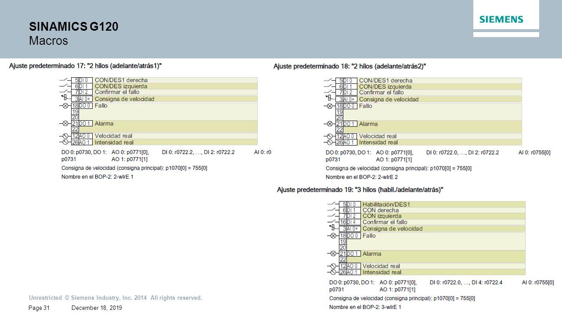Click "CON/DES izquierda" row in macro 17

point(164,86)
